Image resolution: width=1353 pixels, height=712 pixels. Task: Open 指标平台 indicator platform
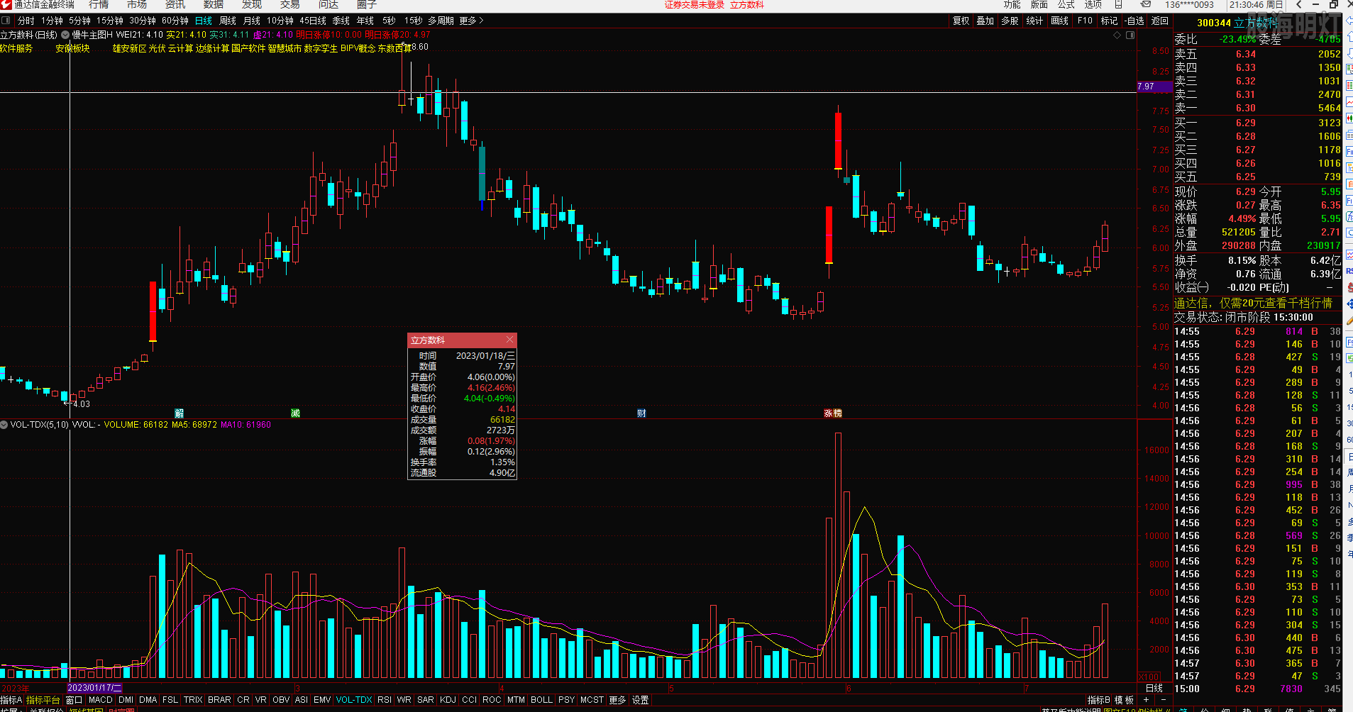pos(43,700)
